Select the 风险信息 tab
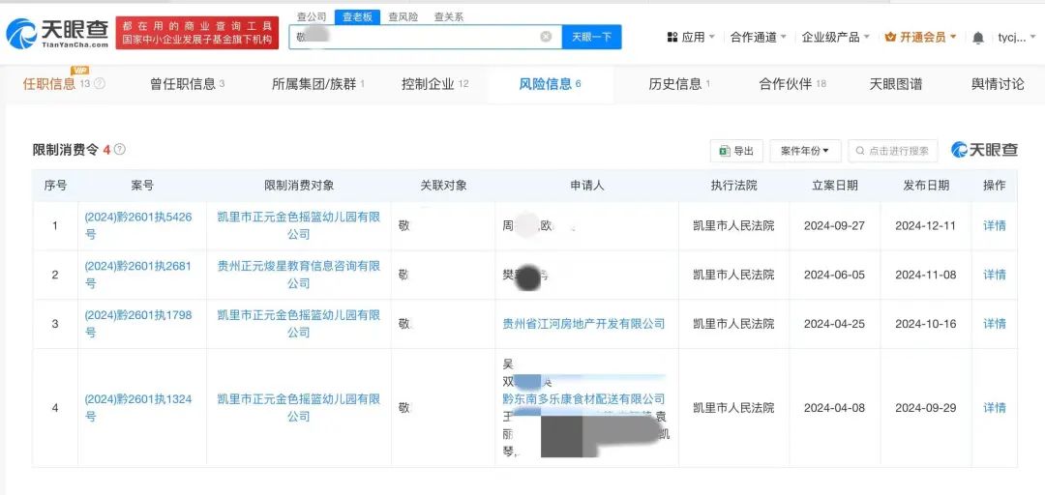The width and height of the screenshot is (1045, 495). pyautogui.click(x=551, y=84)
